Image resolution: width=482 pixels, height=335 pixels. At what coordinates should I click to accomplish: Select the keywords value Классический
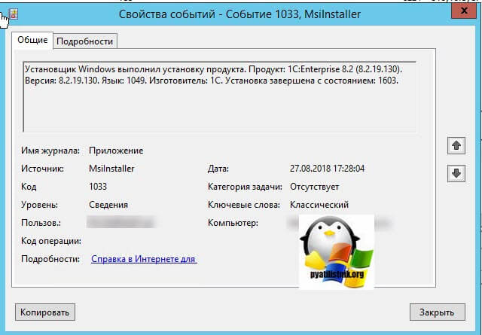click(319, 205)
